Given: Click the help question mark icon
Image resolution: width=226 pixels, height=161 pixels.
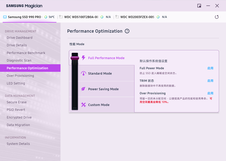Looking at the screenshot, I should [127, 31].
